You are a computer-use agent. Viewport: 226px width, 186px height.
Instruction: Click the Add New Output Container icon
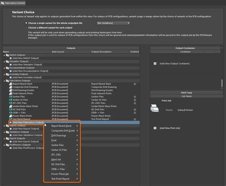155,63
